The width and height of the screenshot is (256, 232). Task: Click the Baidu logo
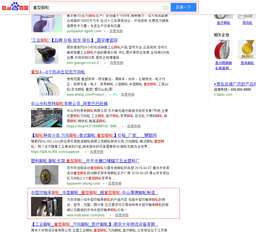pos(15,7)
